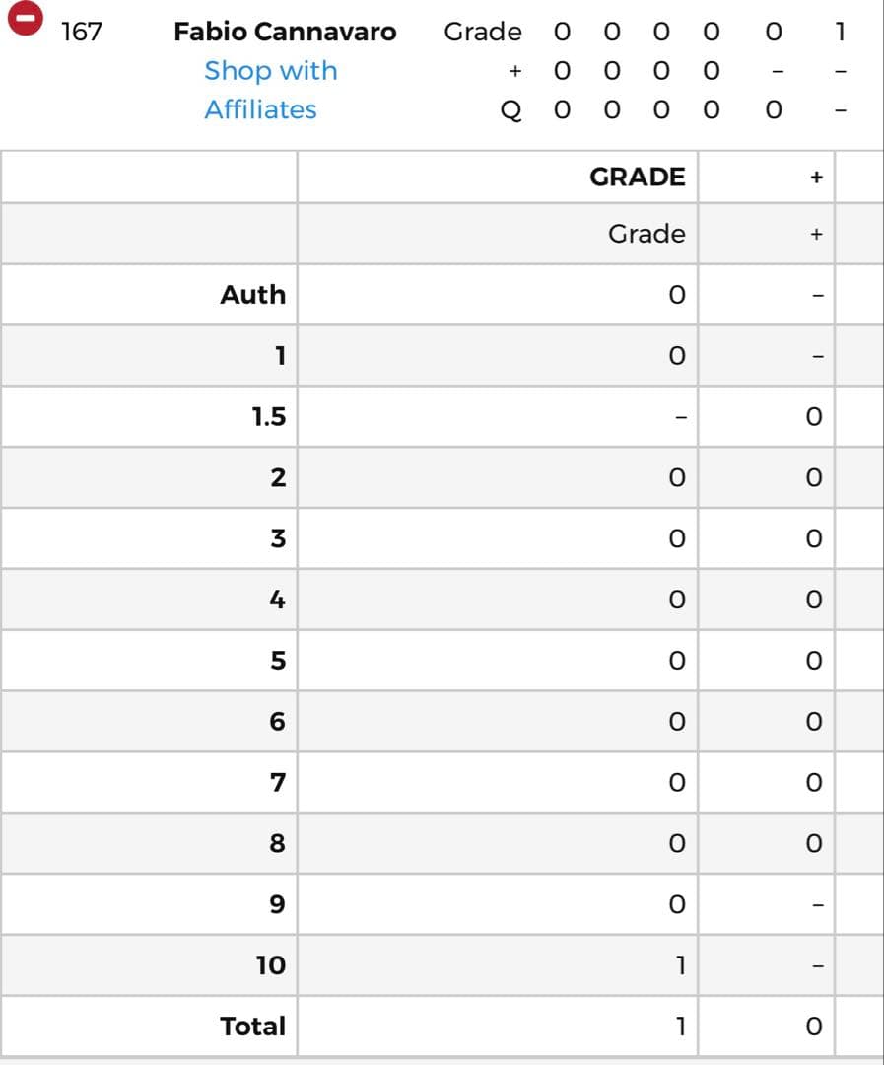Viewport: 884px width, 1065px height.
Task: Click the bold GRADE column header
Action: coord(637,177)
